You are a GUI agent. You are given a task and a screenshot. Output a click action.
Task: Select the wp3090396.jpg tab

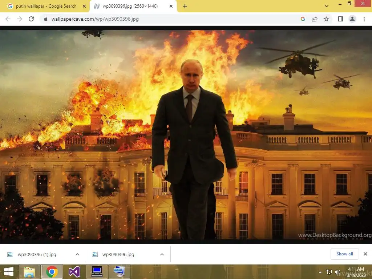pos(130,6)
